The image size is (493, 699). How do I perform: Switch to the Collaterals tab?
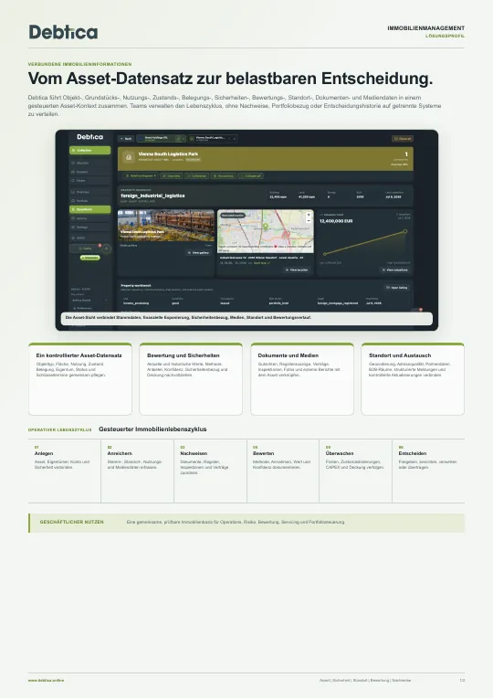(x=196, y=175)
